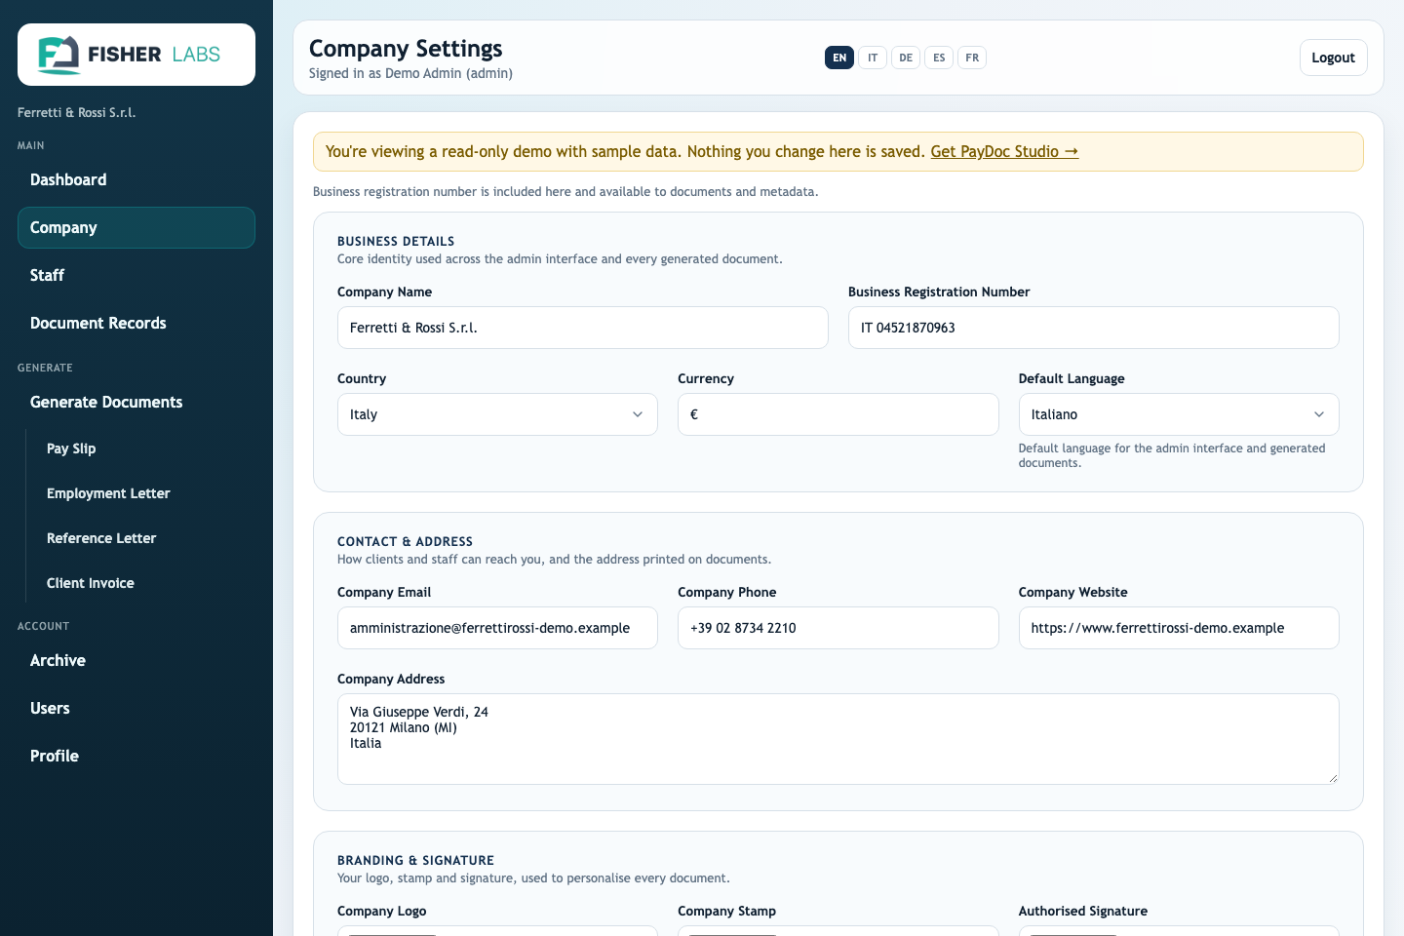Grab the address textarea resize handle
The image size is (1404, 936).
(x=1333, y=778)
